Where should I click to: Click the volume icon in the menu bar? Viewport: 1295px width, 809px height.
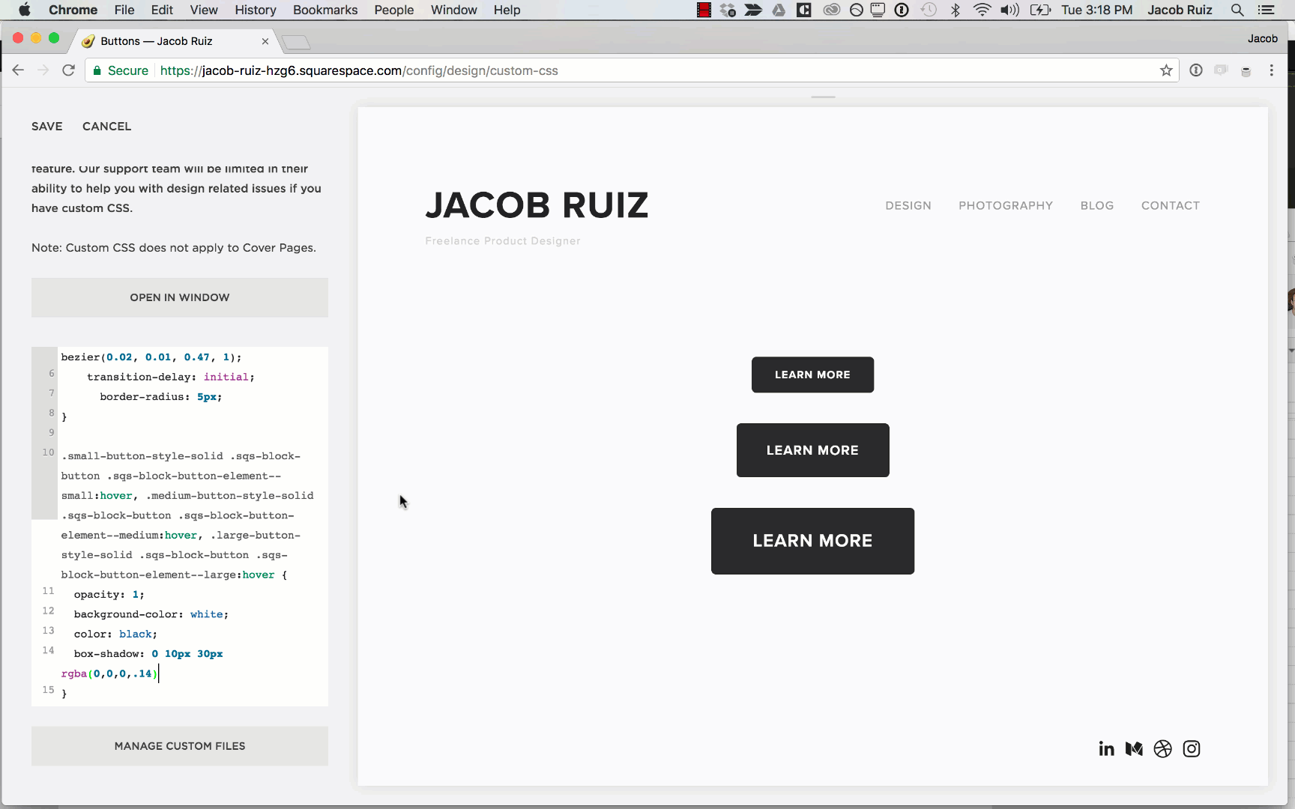(x=1009, y=10)
